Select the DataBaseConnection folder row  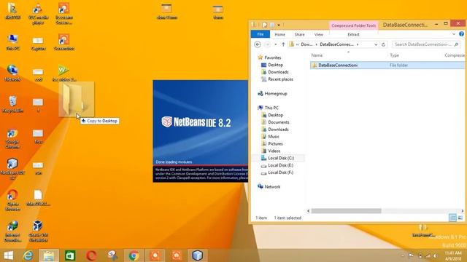tap(387, 65)
